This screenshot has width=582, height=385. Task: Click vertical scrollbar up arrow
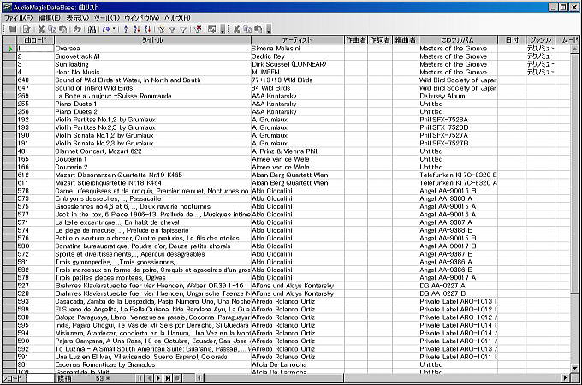coord(574,49)
